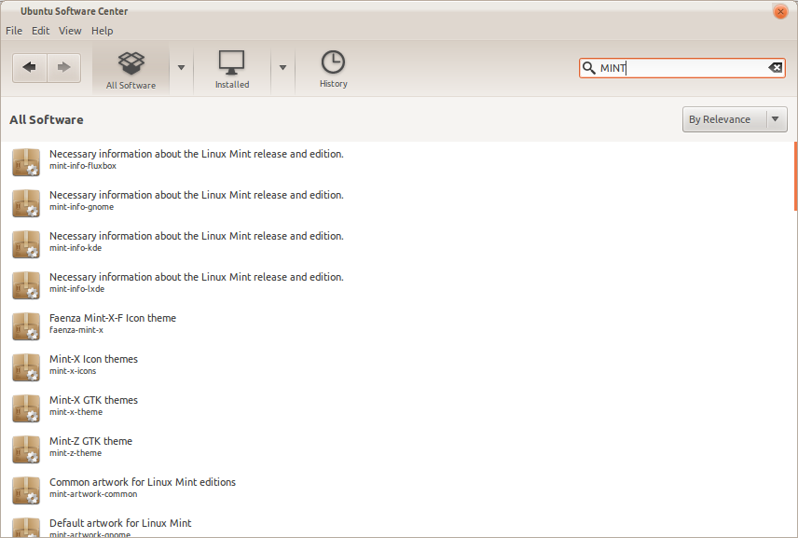Viewport: 798px width, 538px height.
Task: Open the By Relevance sort dropdown
Action: tap(735, 119)
